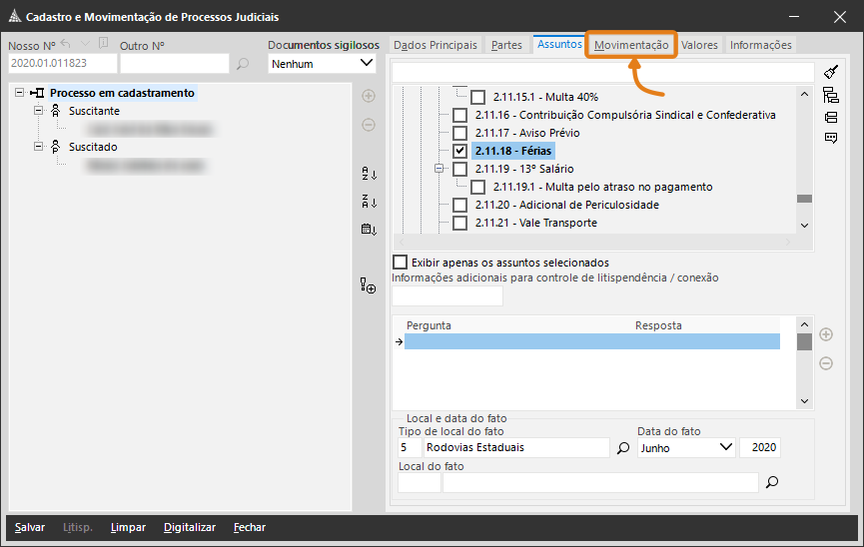
Task: Sort parties A to Z
Action: [x=369, y=174]
